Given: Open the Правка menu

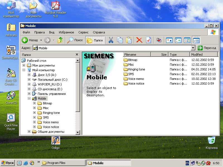Looking at the screenshot, I should pyautogui.click(x=39, y=32).
